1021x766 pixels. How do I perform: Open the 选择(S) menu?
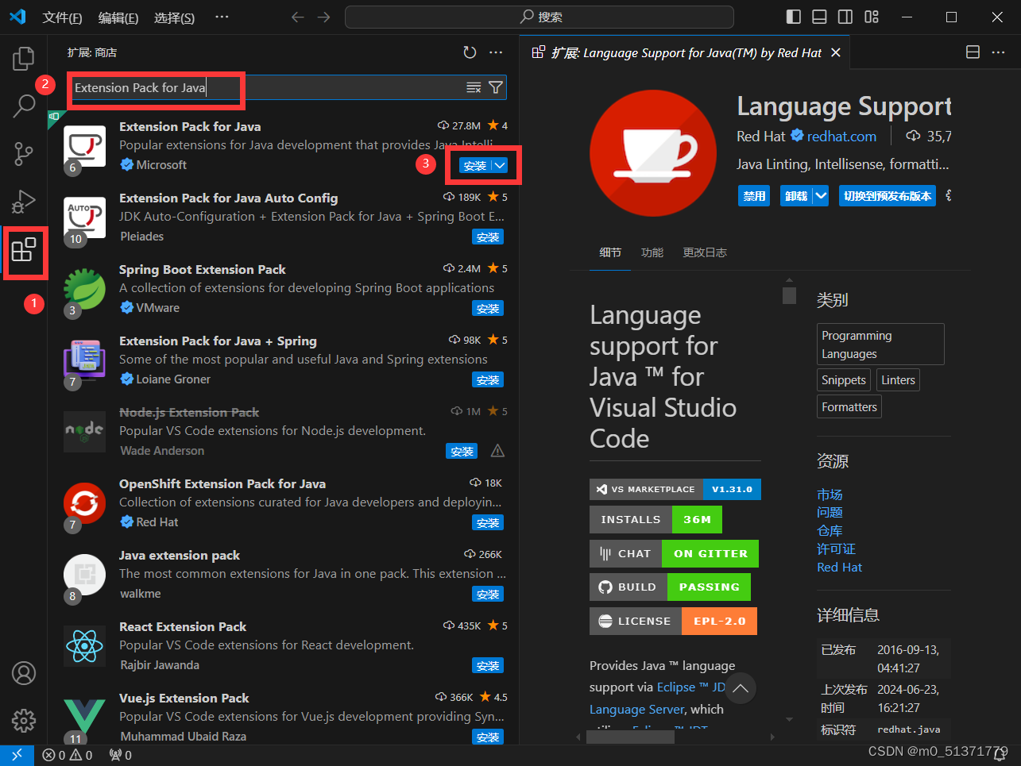175,17
